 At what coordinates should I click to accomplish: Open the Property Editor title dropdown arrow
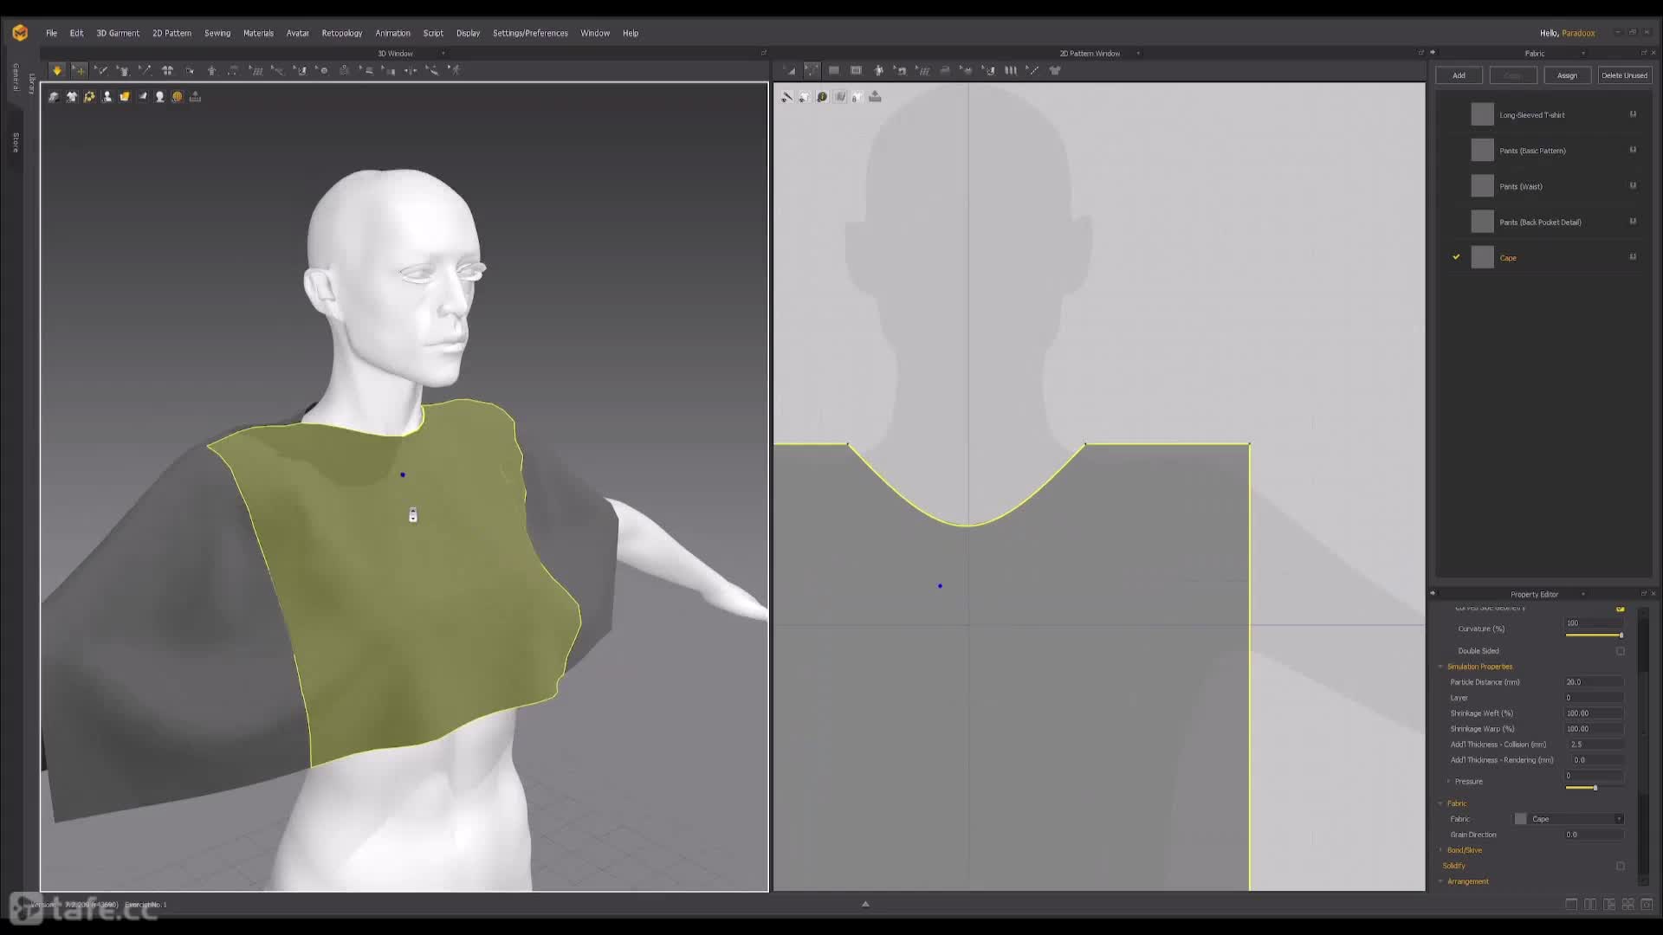(1583, 595)
